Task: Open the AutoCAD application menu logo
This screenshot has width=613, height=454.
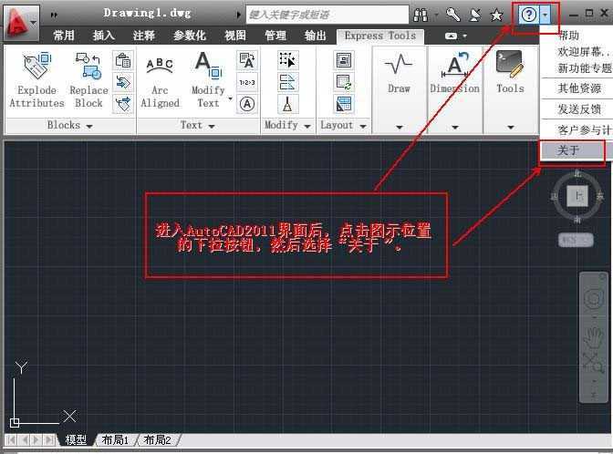Action: pos(21,23)
